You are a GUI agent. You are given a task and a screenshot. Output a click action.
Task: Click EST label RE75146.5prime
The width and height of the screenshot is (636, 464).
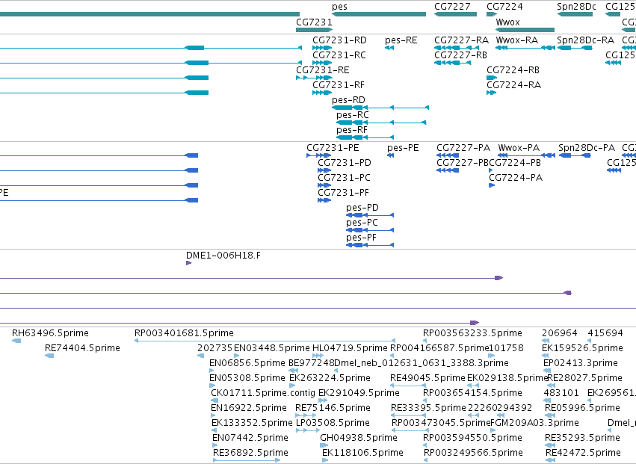click(333, 409)
